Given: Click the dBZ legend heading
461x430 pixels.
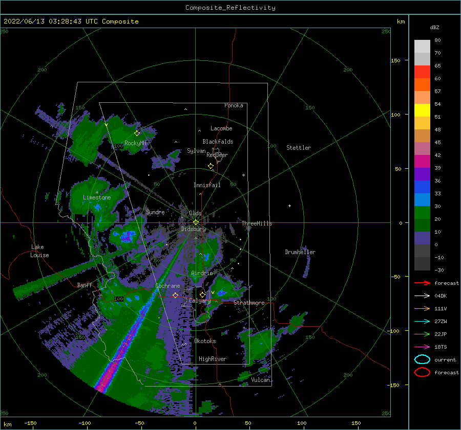Looking at the screenshot, I should click(434, 27).
